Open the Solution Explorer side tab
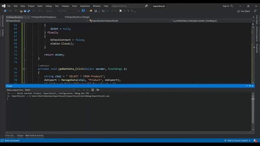The height and width of the screenshot is (146, 260). point(257,34)
